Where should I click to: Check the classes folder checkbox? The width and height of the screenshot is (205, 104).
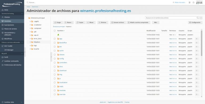pyautogui.click(x=55, y=55)
